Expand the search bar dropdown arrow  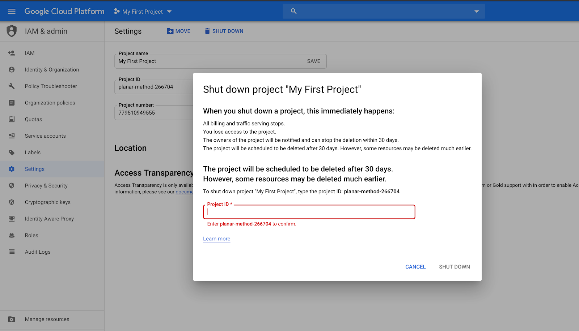[477, 12]
